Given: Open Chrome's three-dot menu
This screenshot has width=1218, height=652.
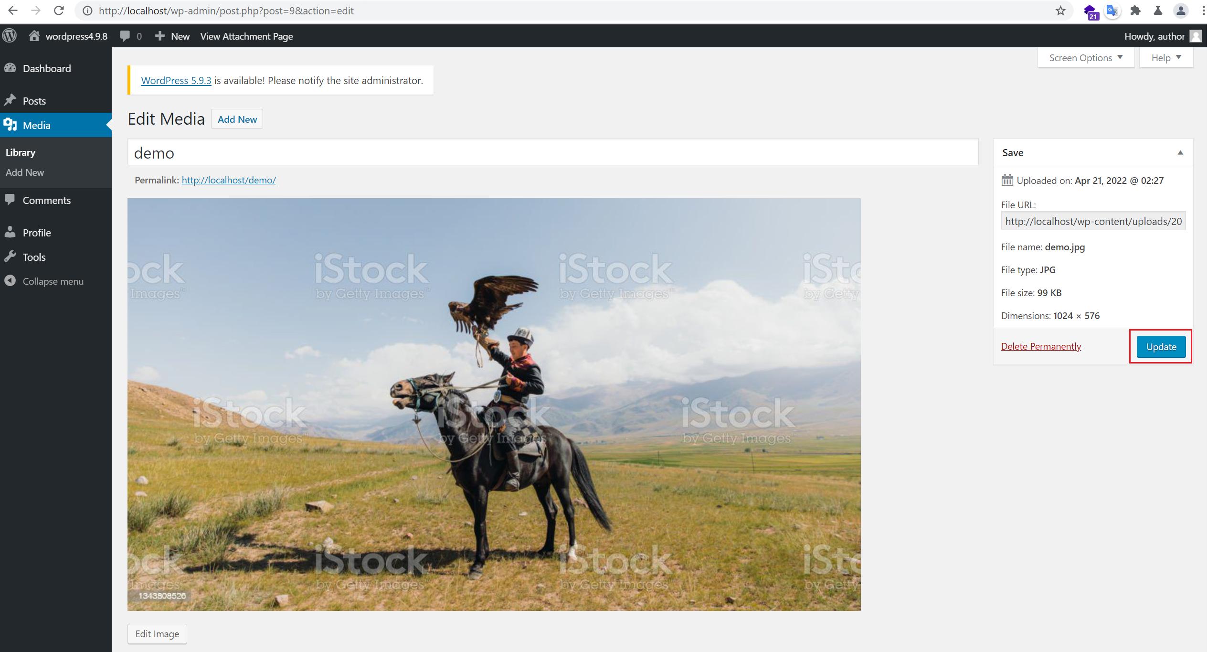Looking at the screenshot, I should pyautogui.click(x=1204, y=11).
